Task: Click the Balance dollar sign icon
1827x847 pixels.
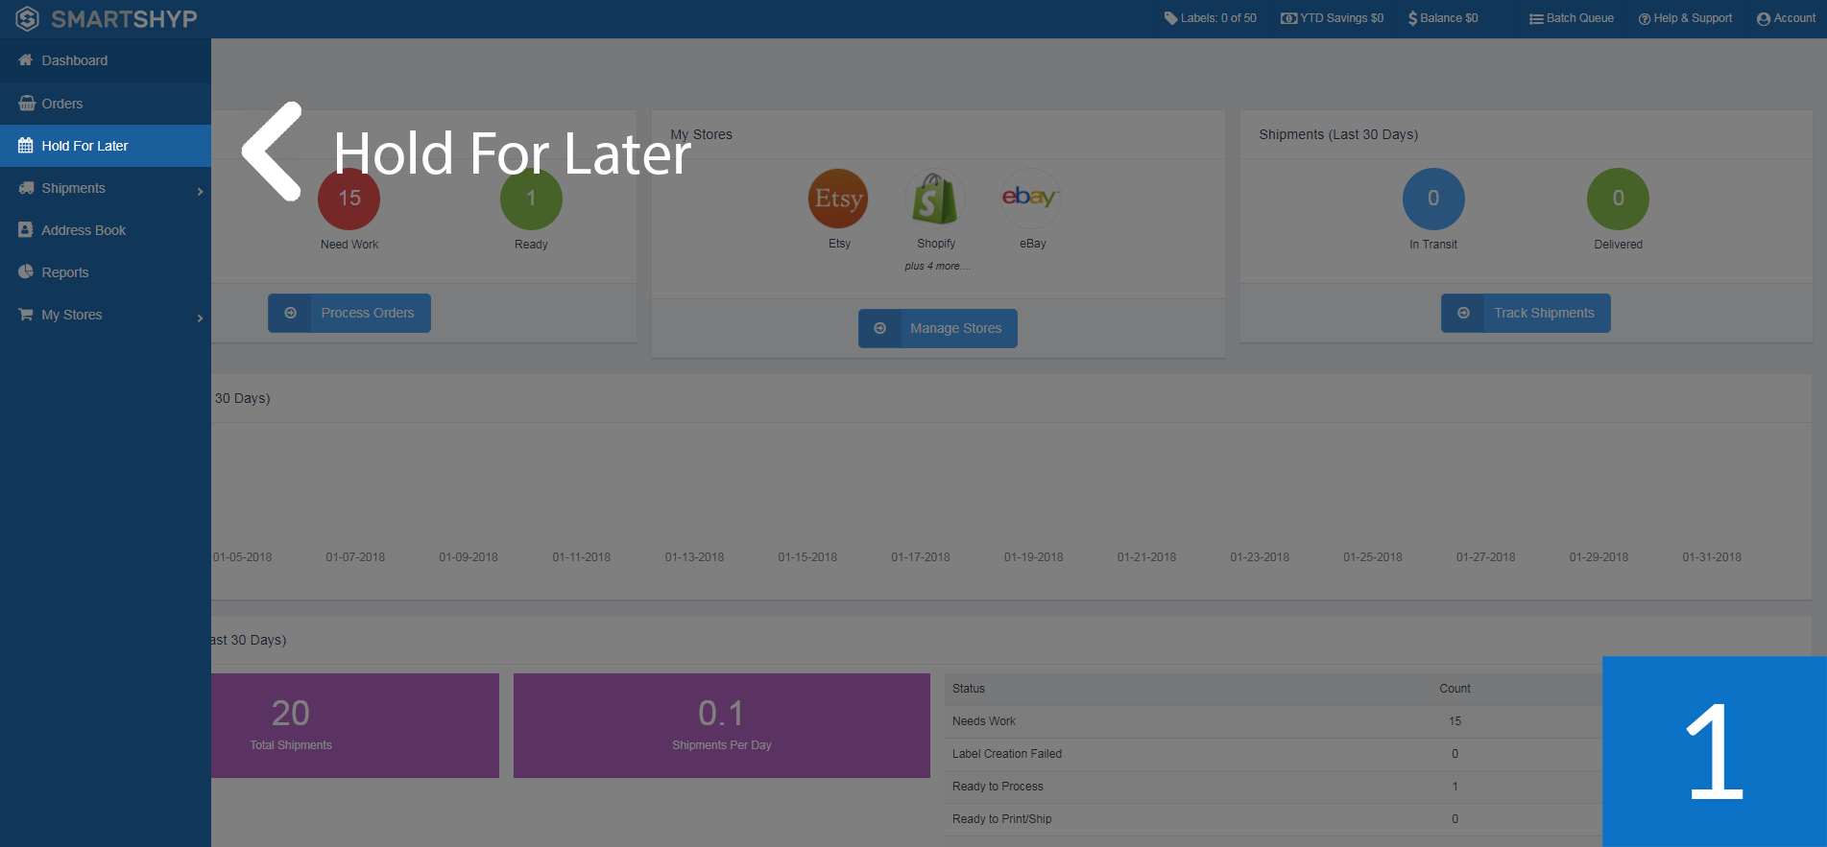Action: 1412,18
